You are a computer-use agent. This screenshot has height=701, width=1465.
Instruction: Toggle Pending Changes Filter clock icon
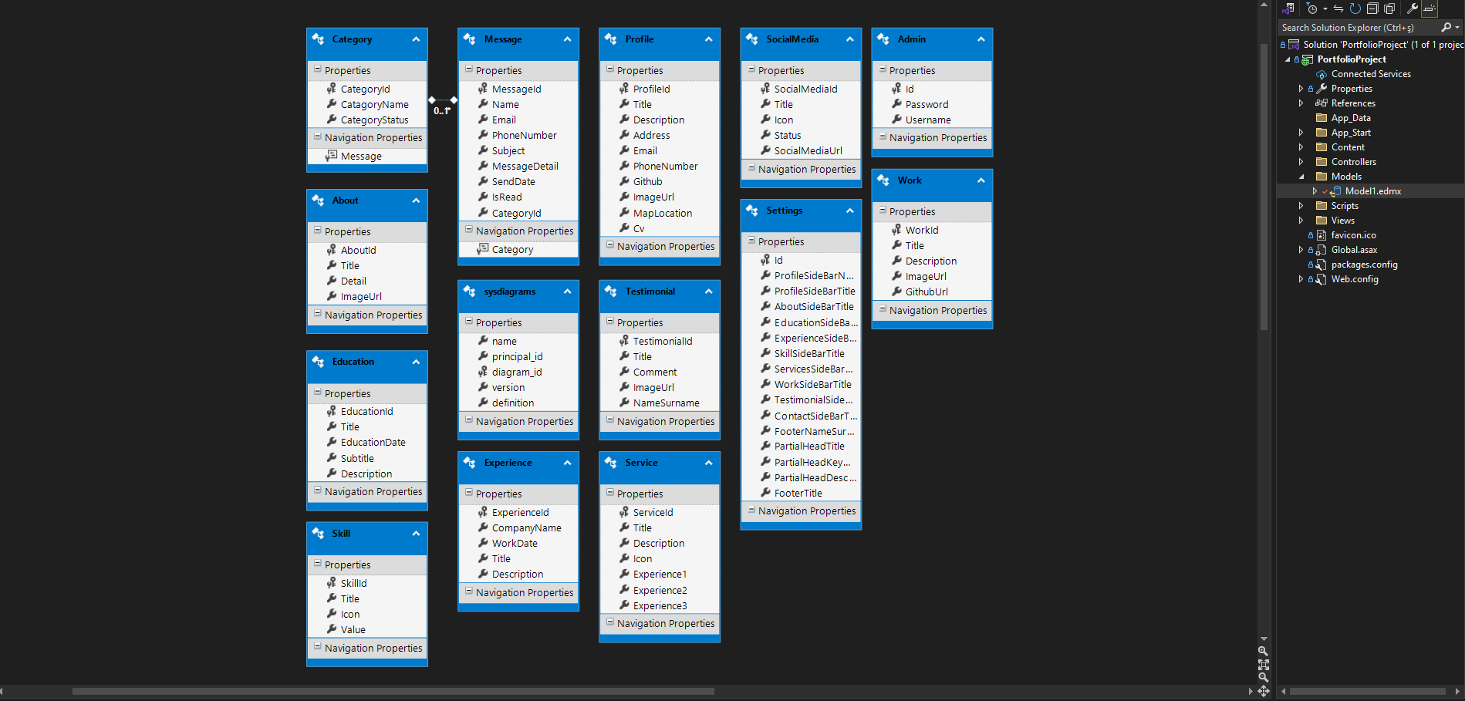[x=1311, y=8]
